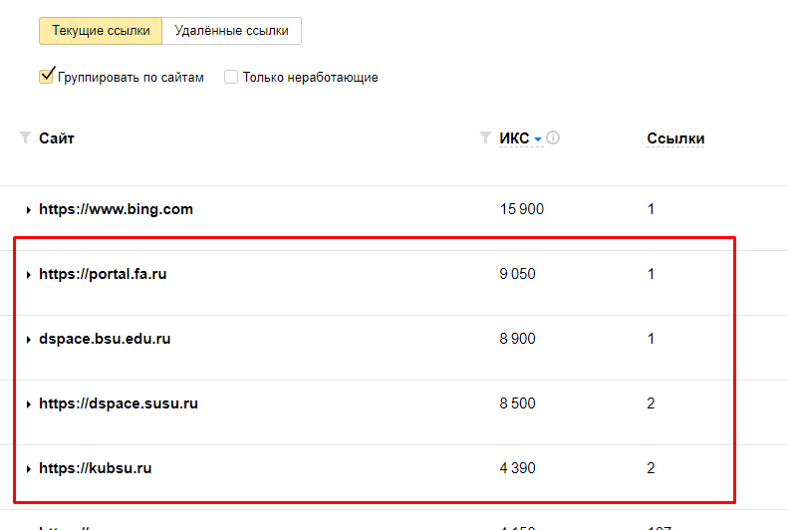The width and height of the screenshot is (788, 530).
Task: Click the dspace.bsu.edu.ru site name
Action: coord(105,339)
